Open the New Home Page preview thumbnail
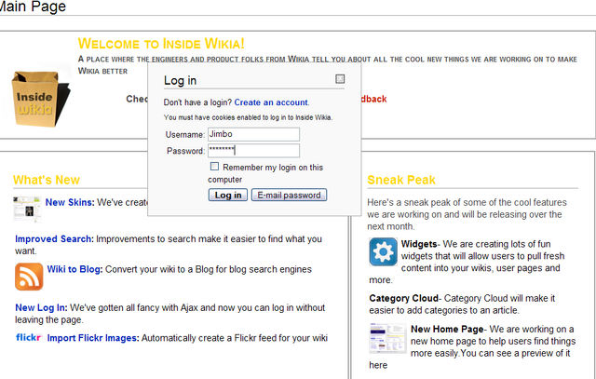The width and height of the screenshot is (596, 379). click(388, 338)
